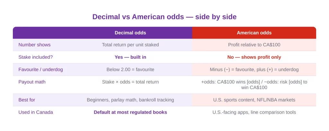Click the "Decimal vs American odds" title

click(164, 17)
